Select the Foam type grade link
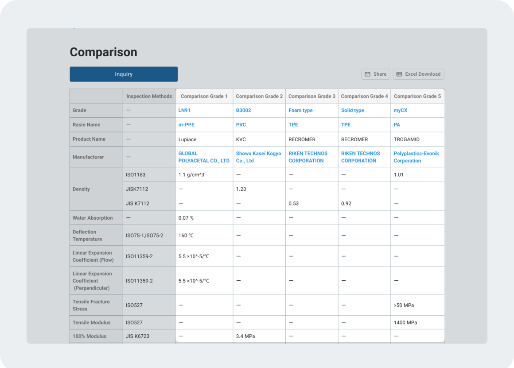 pyautogui.click(x=300, y=110)
